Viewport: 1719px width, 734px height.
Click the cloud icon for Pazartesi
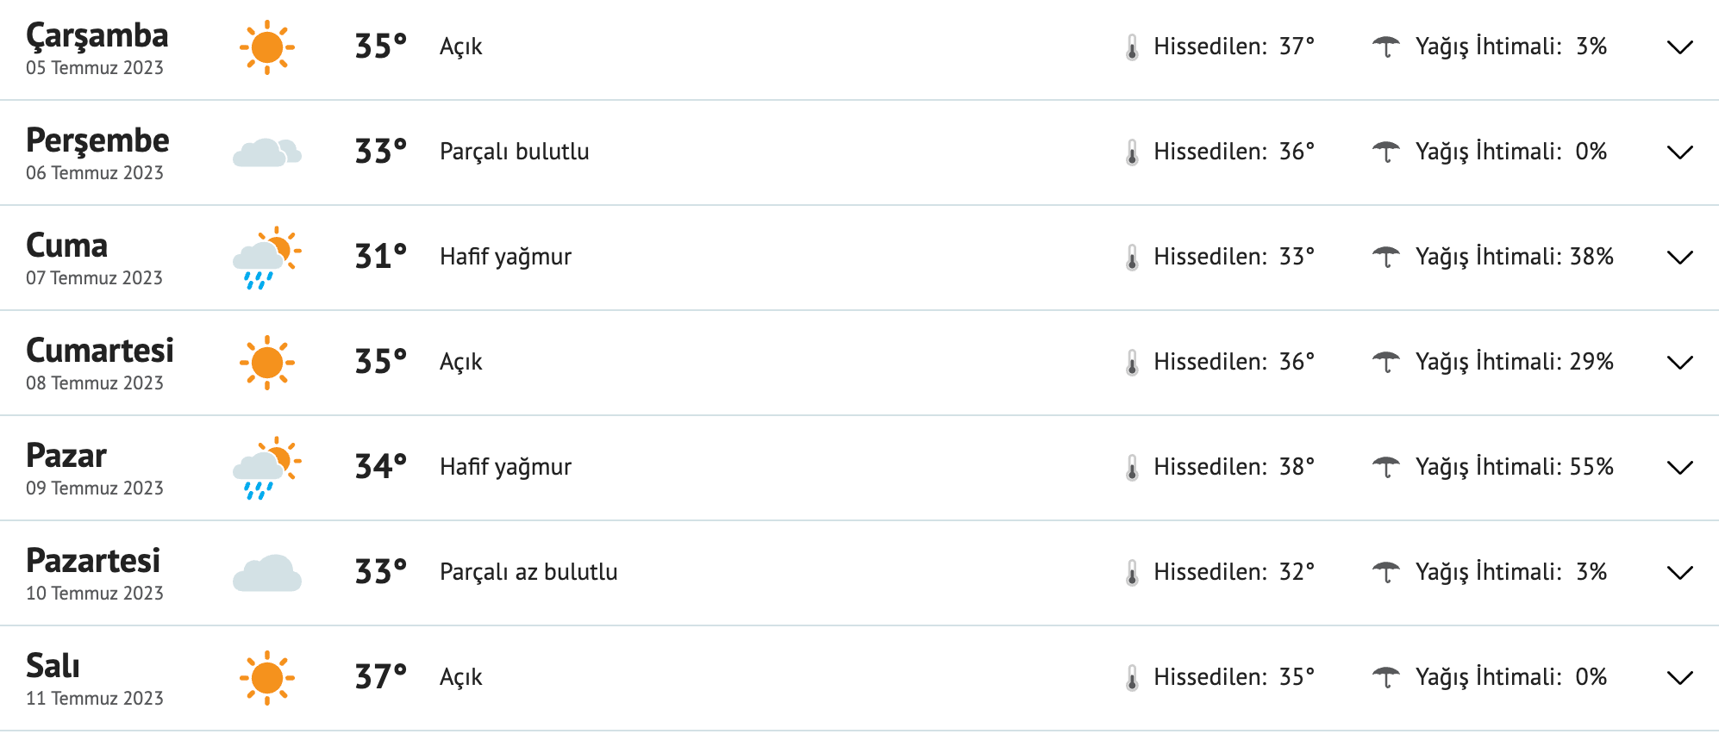point(267,570)
